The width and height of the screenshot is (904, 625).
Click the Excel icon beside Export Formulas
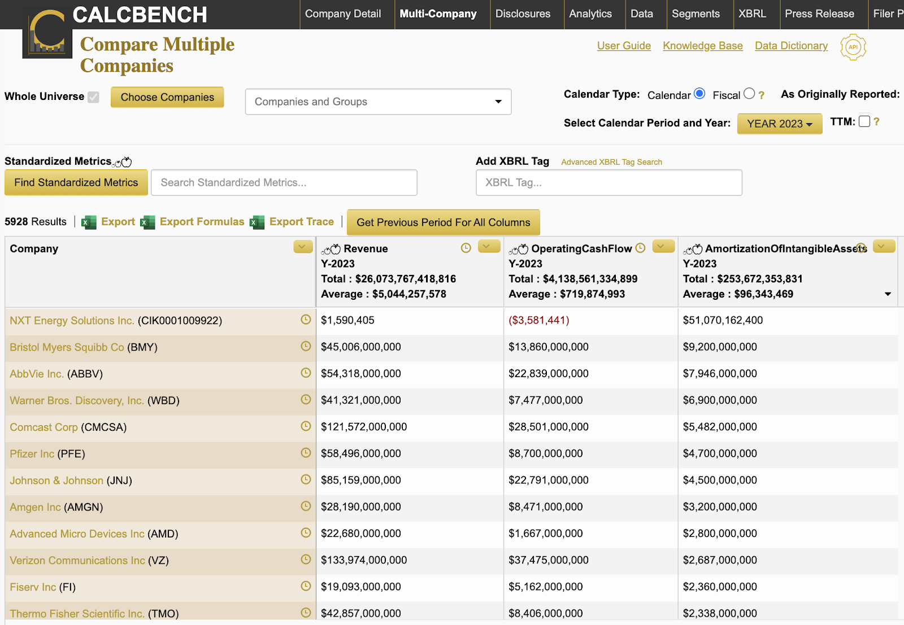(147, 222)
